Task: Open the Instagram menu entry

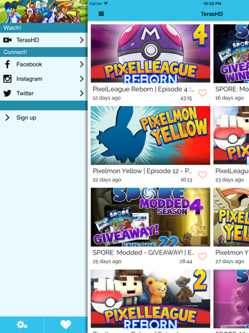Action: [x=44, y=79]
